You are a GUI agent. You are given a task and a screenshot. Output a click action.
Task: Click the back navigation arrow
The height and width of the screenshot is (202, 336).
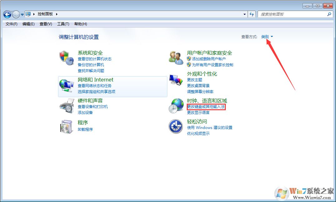click(7, 14)
